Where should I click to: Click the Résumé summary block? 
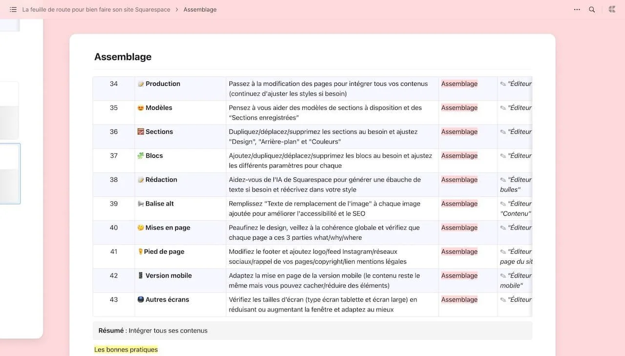(x=312, y=331)
